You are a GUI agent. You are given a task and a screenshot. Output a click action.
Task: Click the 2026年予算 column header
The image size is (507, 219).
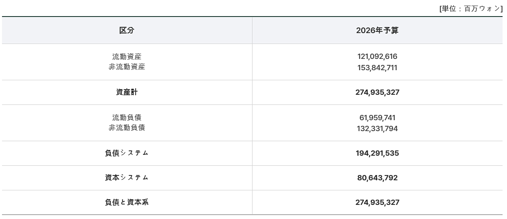377,31
